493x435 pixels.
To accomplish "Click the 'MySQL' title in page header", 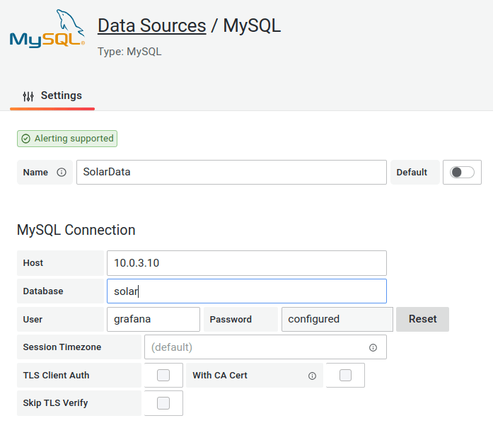I will (x=252, y=25).
